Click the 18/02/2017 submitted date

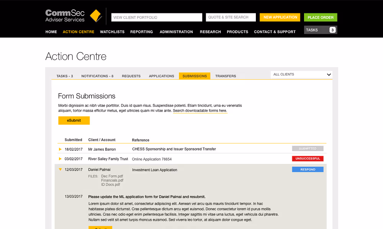(74, 149)
